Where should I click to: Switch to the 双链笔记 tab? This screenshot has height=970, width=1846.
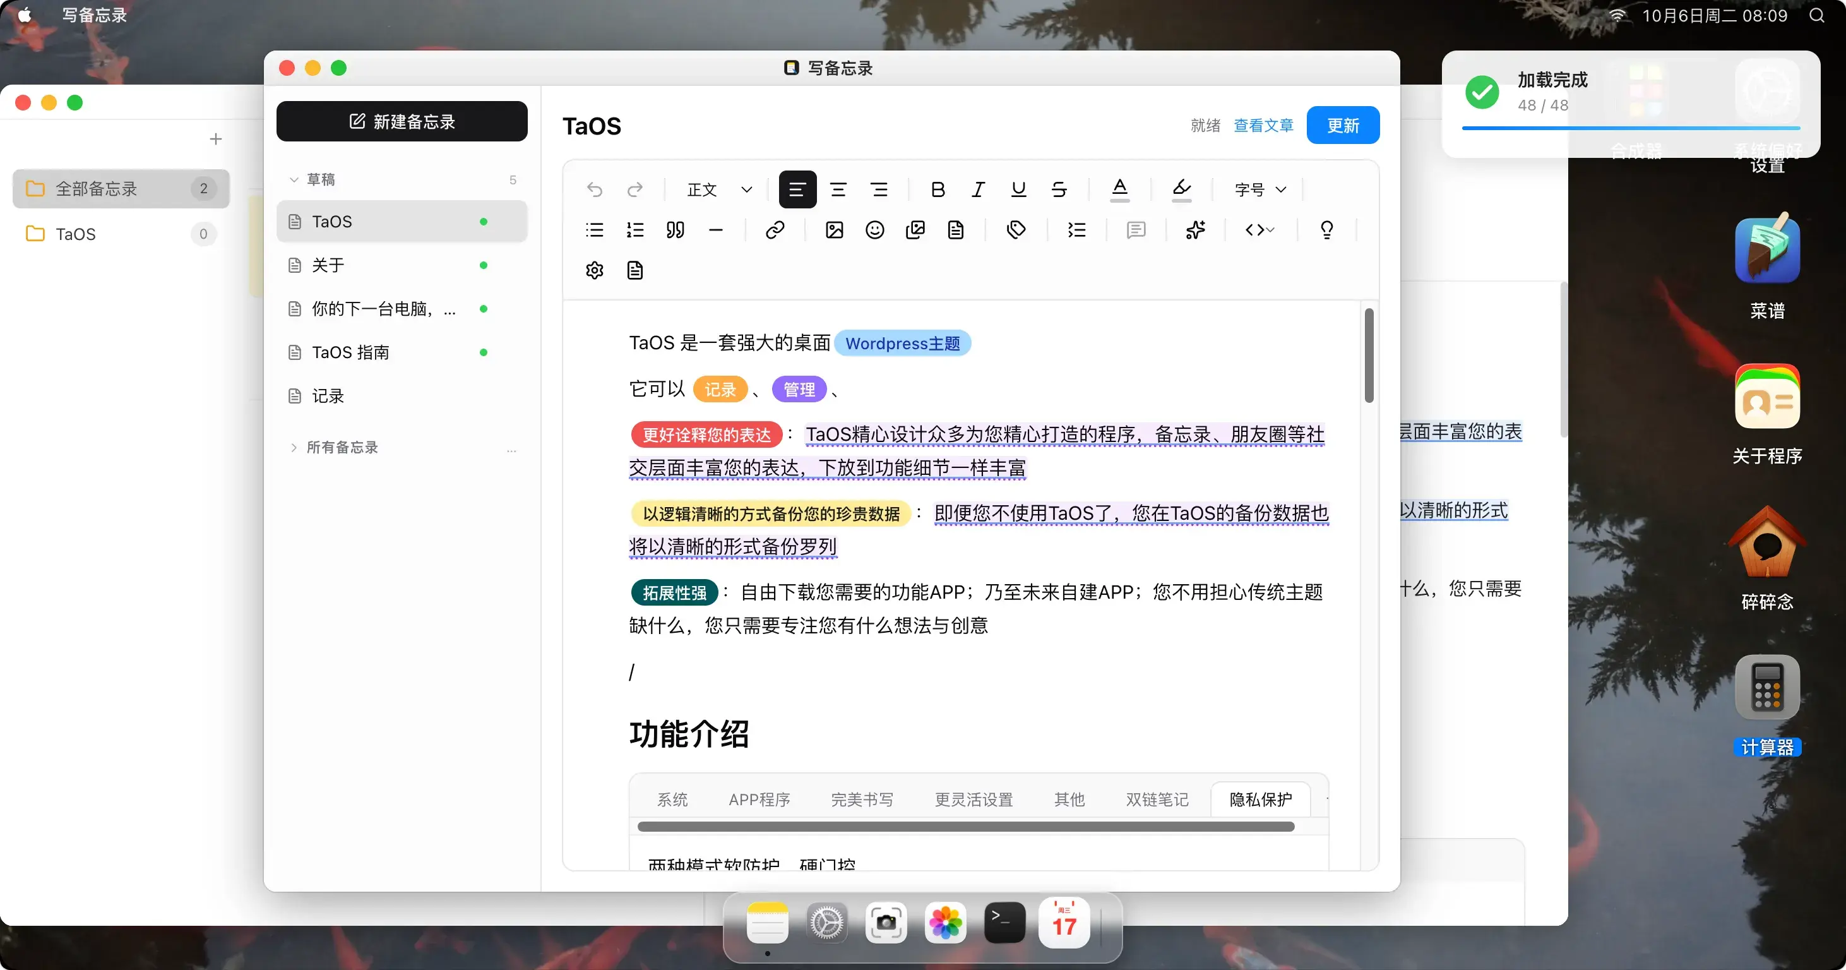click(1157, 799)
